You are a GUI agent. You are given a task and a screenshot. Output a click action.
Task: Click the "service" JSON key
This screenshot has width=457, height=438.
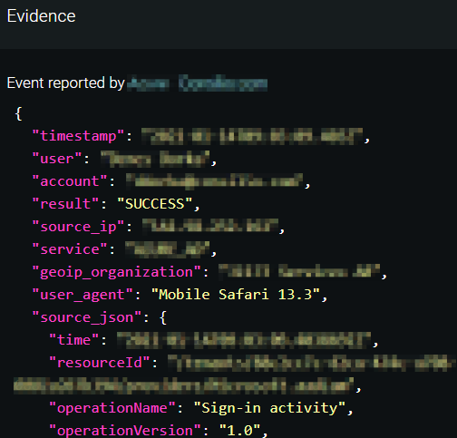tap(70, 249)
